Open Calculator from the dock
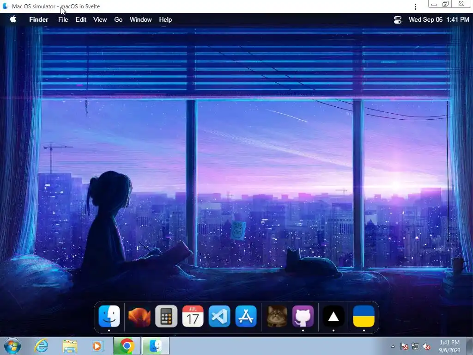The width and height of the screenshot is (473, 355). [166, 316]
